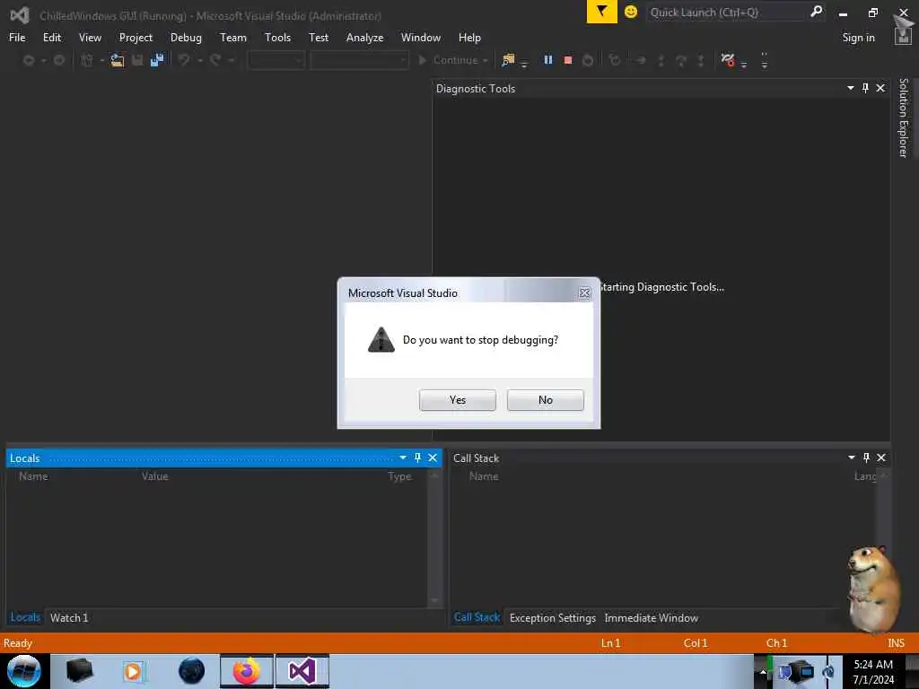This screenshot has height=689, width=919.
Task: Click the Navigate Backward toolbar icon
Action: tap(28, 60)
